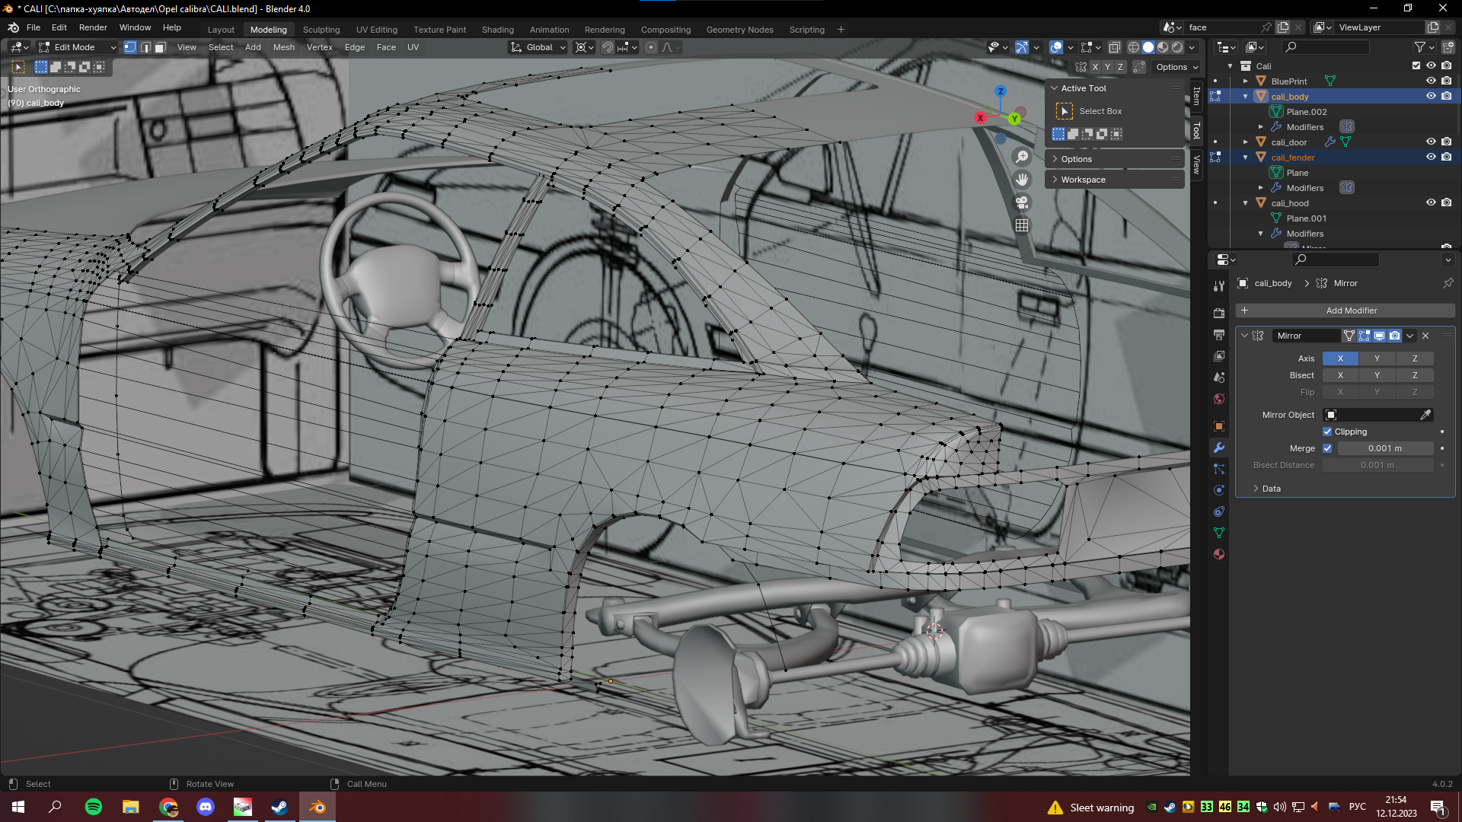The image size is (1462, 822).
Task: Remove the Mirror modifier with X
Action: tap(1425, 336)
